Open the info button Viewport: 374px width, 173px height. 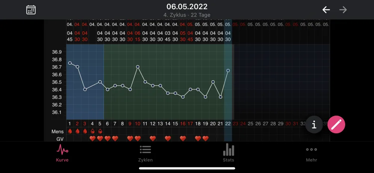tap(314, 124)
